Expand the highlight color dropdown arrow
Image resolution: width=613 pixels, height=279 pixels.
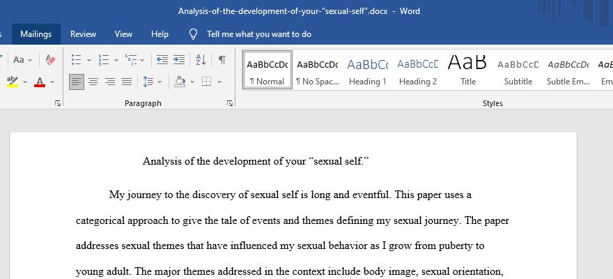pos(25,82)
